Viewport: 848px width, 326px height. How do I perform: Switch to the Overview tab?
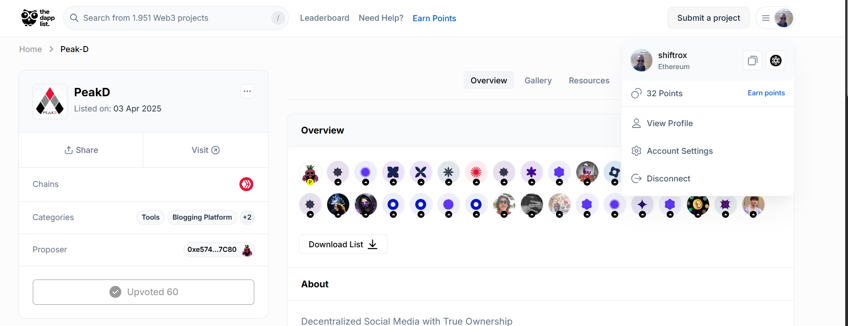(489, 81)
